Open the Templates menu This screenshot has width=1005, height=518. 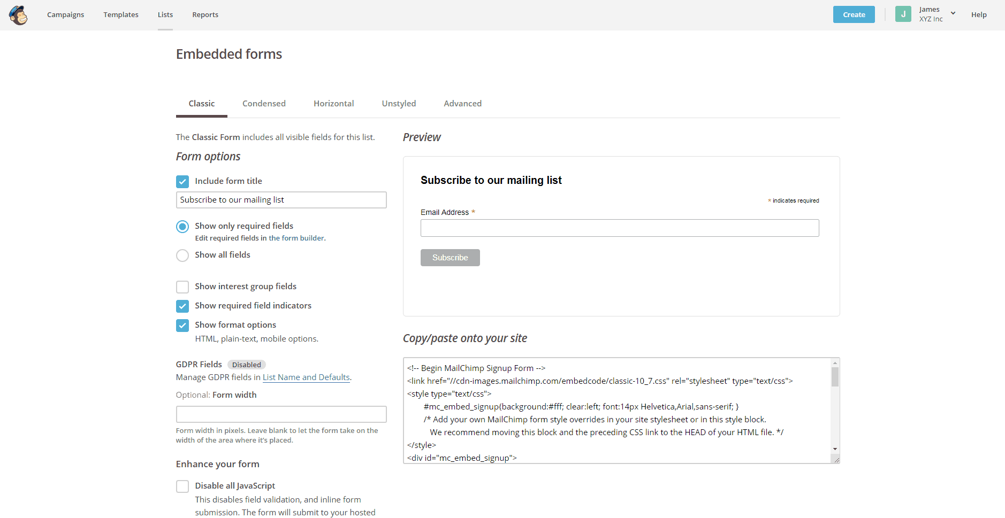[121, 15]
